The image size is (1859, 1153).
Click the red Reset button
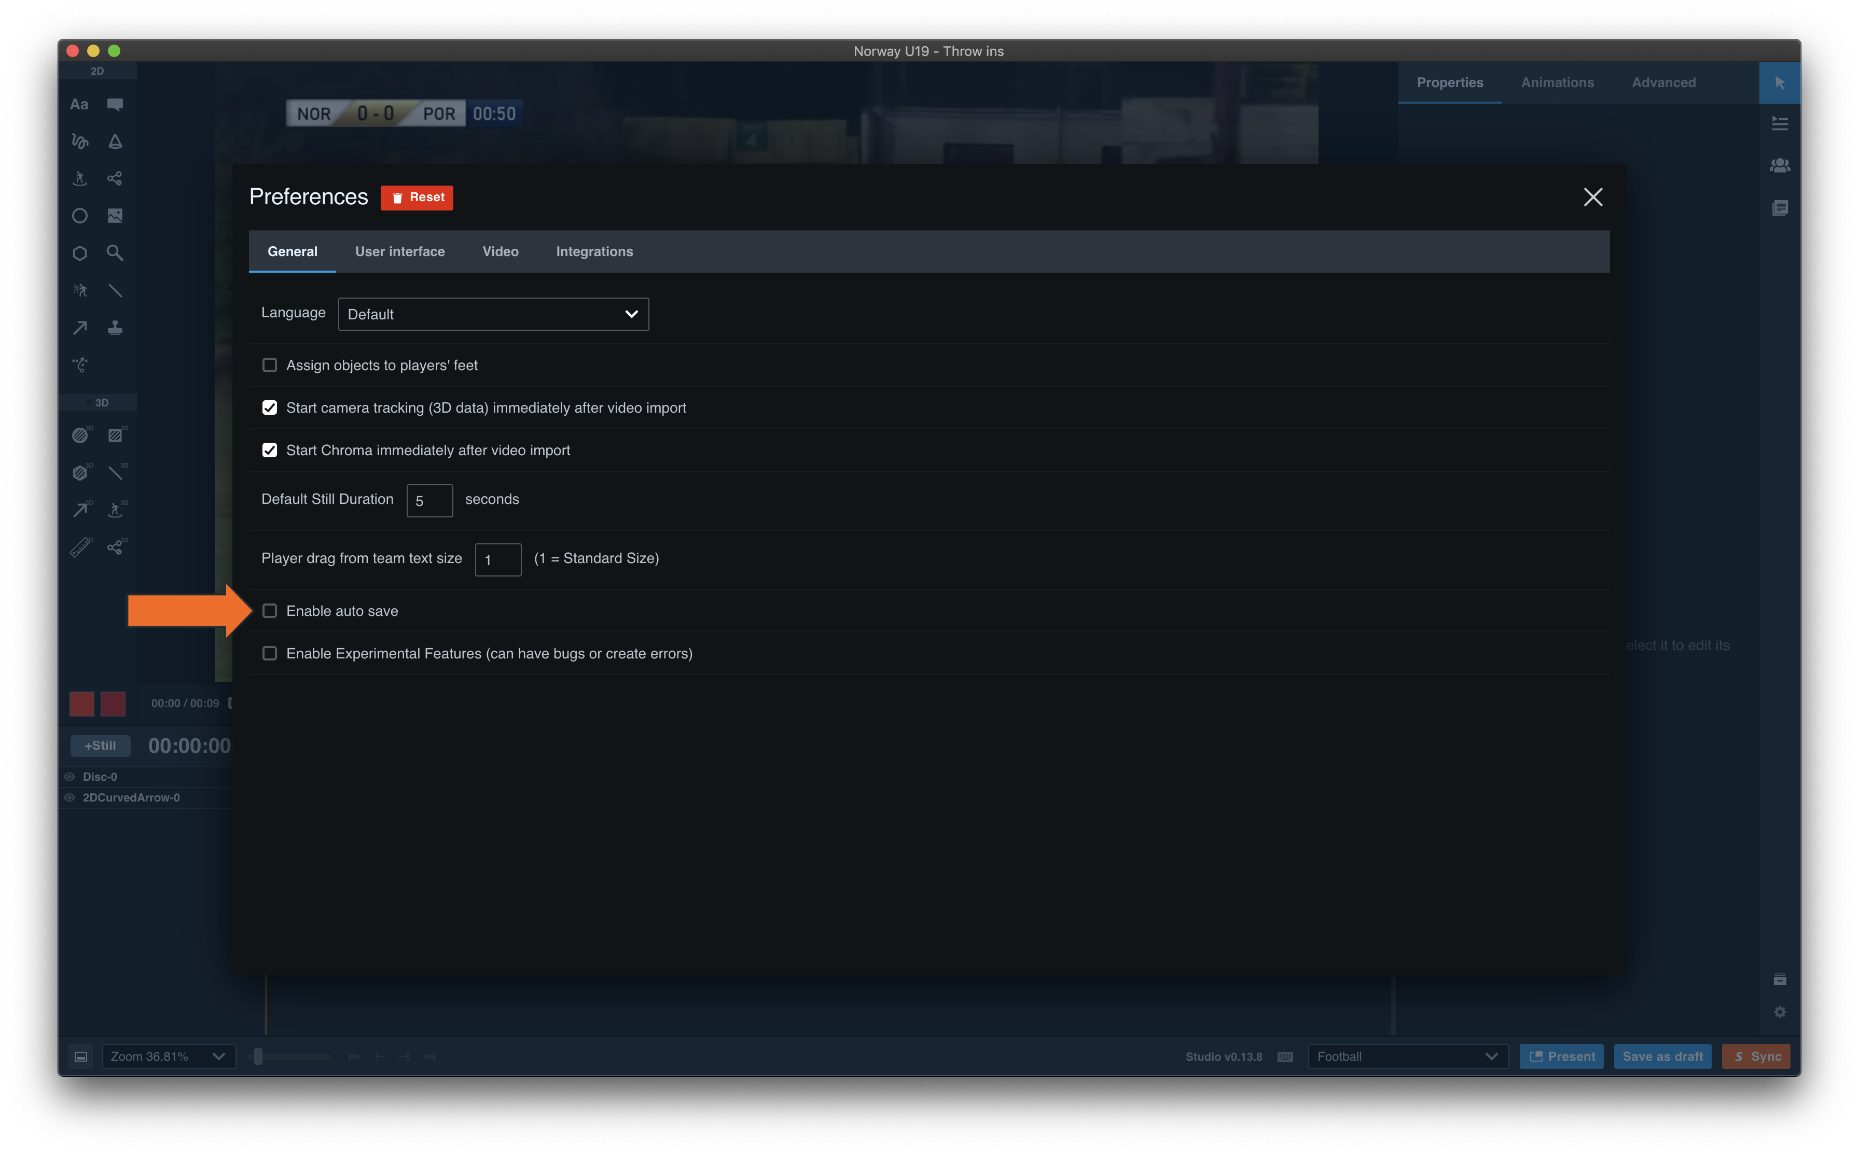click(417, 198)
